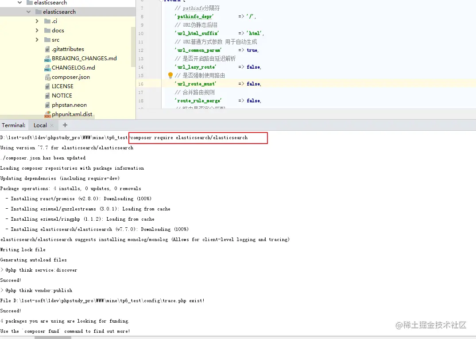Switch to the Local terminal tab

pos(40,125)
